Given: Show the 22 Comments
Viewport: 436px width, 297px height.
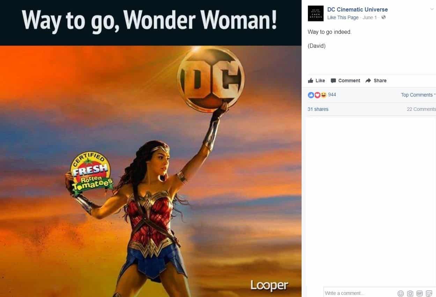Looking at the screenshot, I should [421, 109].
